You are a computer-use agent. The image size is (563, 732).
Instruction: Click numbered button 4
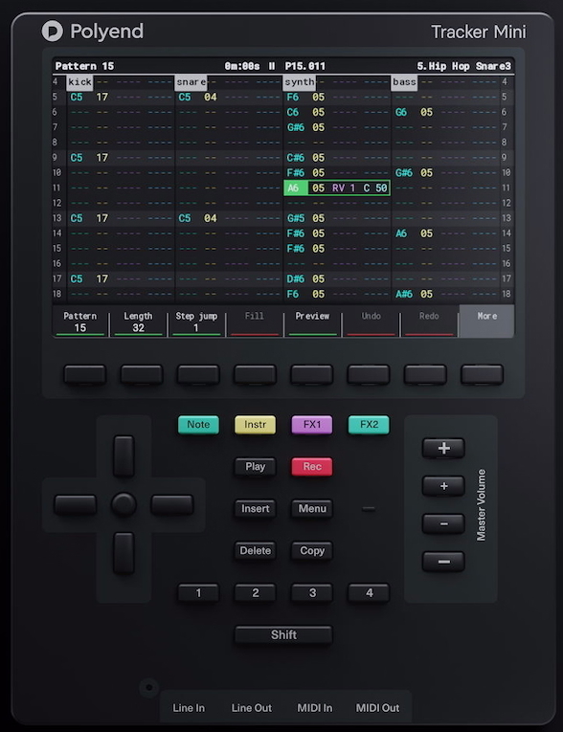coord(369,593)
